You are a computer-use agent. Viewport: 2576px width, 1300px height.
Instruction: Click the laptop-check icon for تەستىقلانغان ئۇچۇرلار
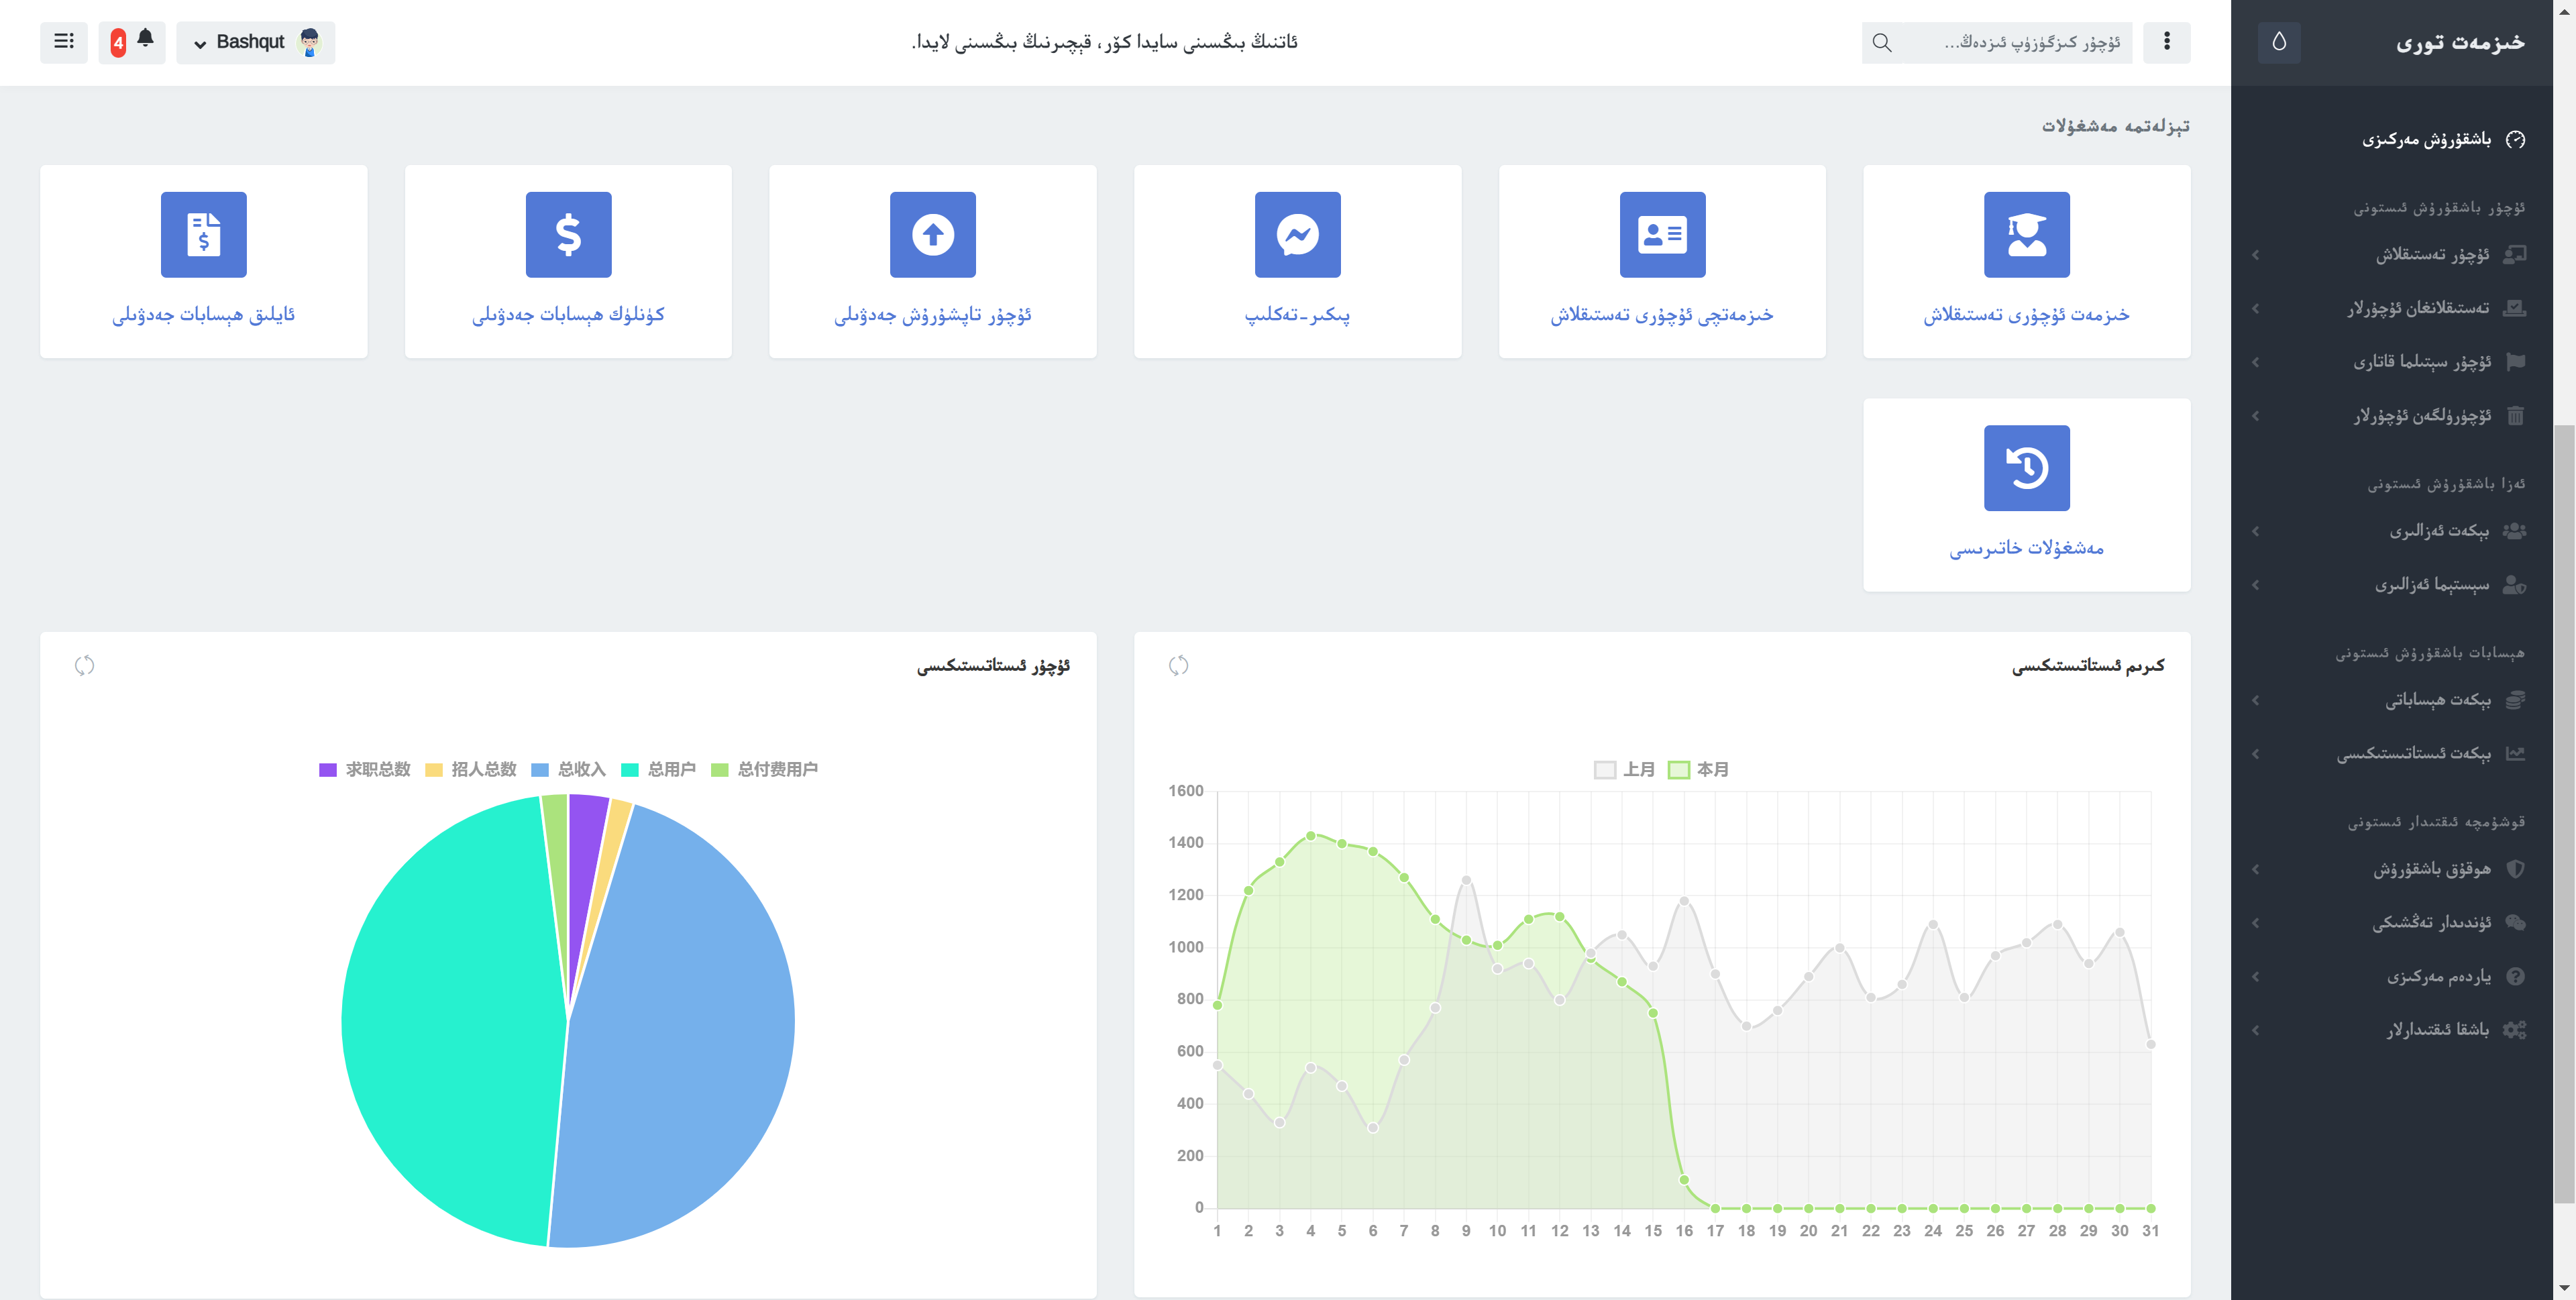click(2514, 308)
